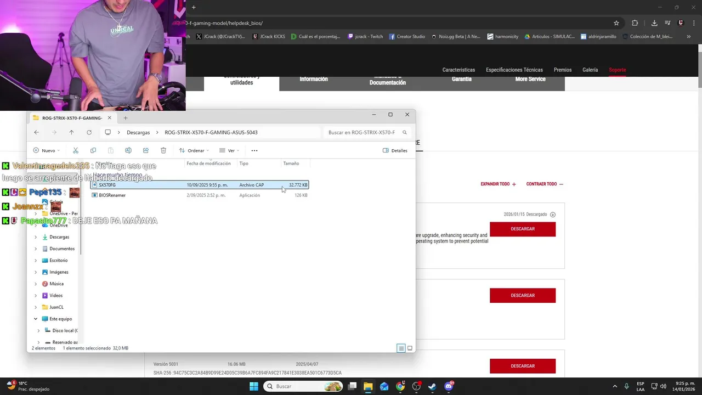Open the Características tab on ASUS page
The width and height of the screenshot is (702, 395).
point(458,70)
